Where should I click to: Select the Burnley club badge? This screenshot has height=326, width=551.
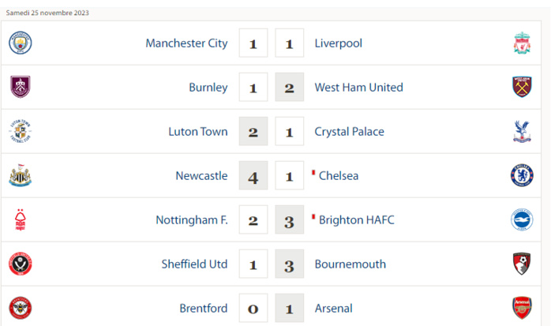point(21,87)
